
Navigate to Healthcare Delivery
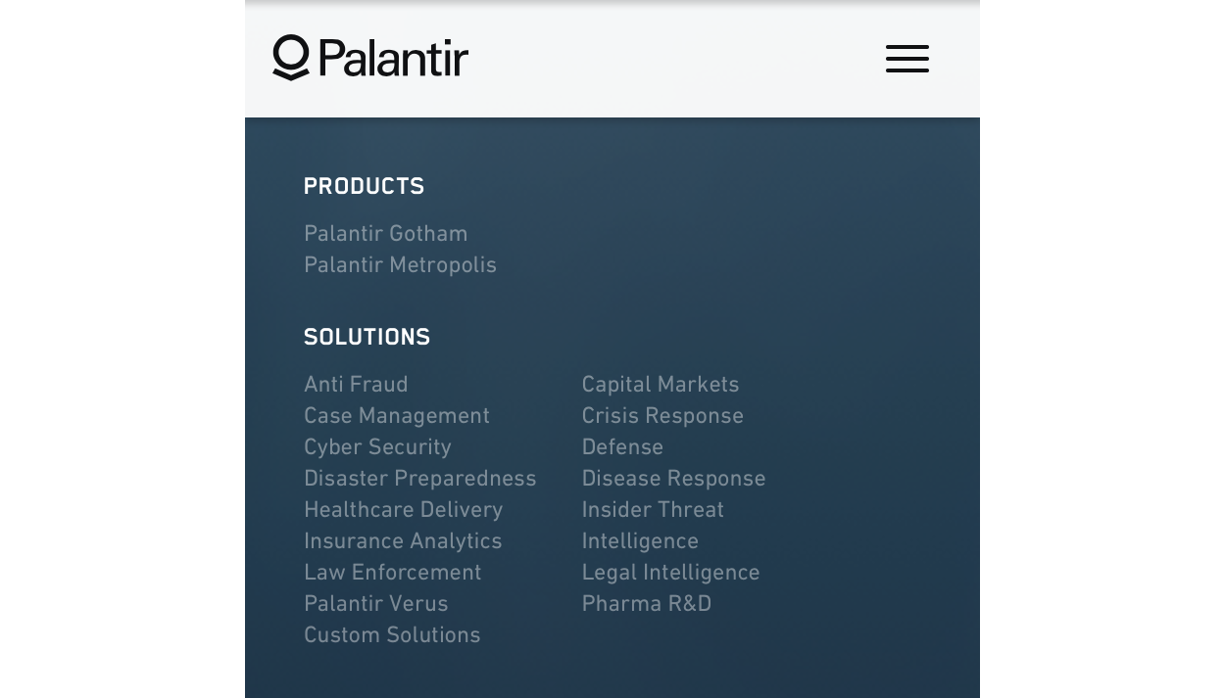[403, 510]
